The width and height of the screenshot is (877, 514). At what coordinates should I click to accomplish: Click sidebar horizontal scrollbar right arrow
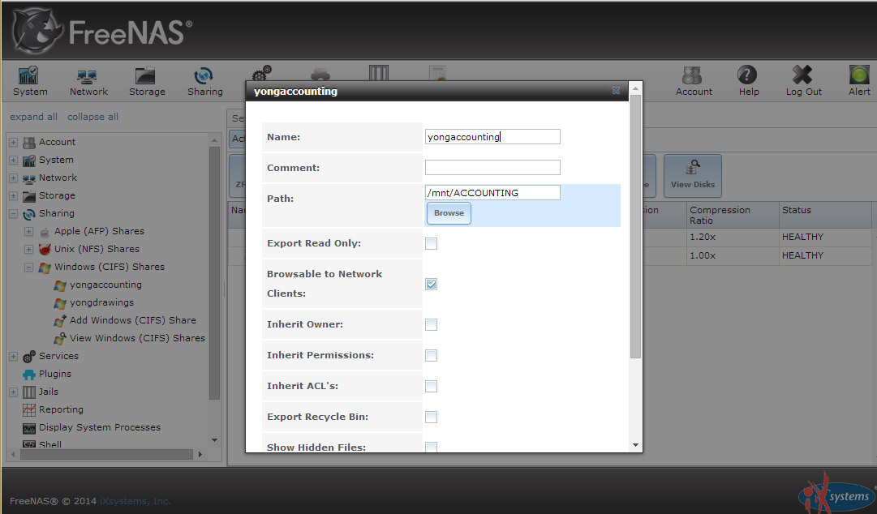click(200, 455)
